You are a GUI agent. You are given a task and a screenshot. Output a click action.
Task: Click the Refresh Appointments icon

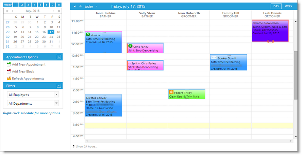(x=9, y=79)
